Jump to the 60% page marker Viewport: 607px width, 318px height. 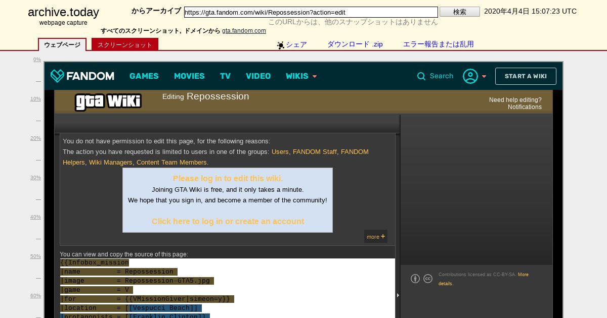(35, 296)
